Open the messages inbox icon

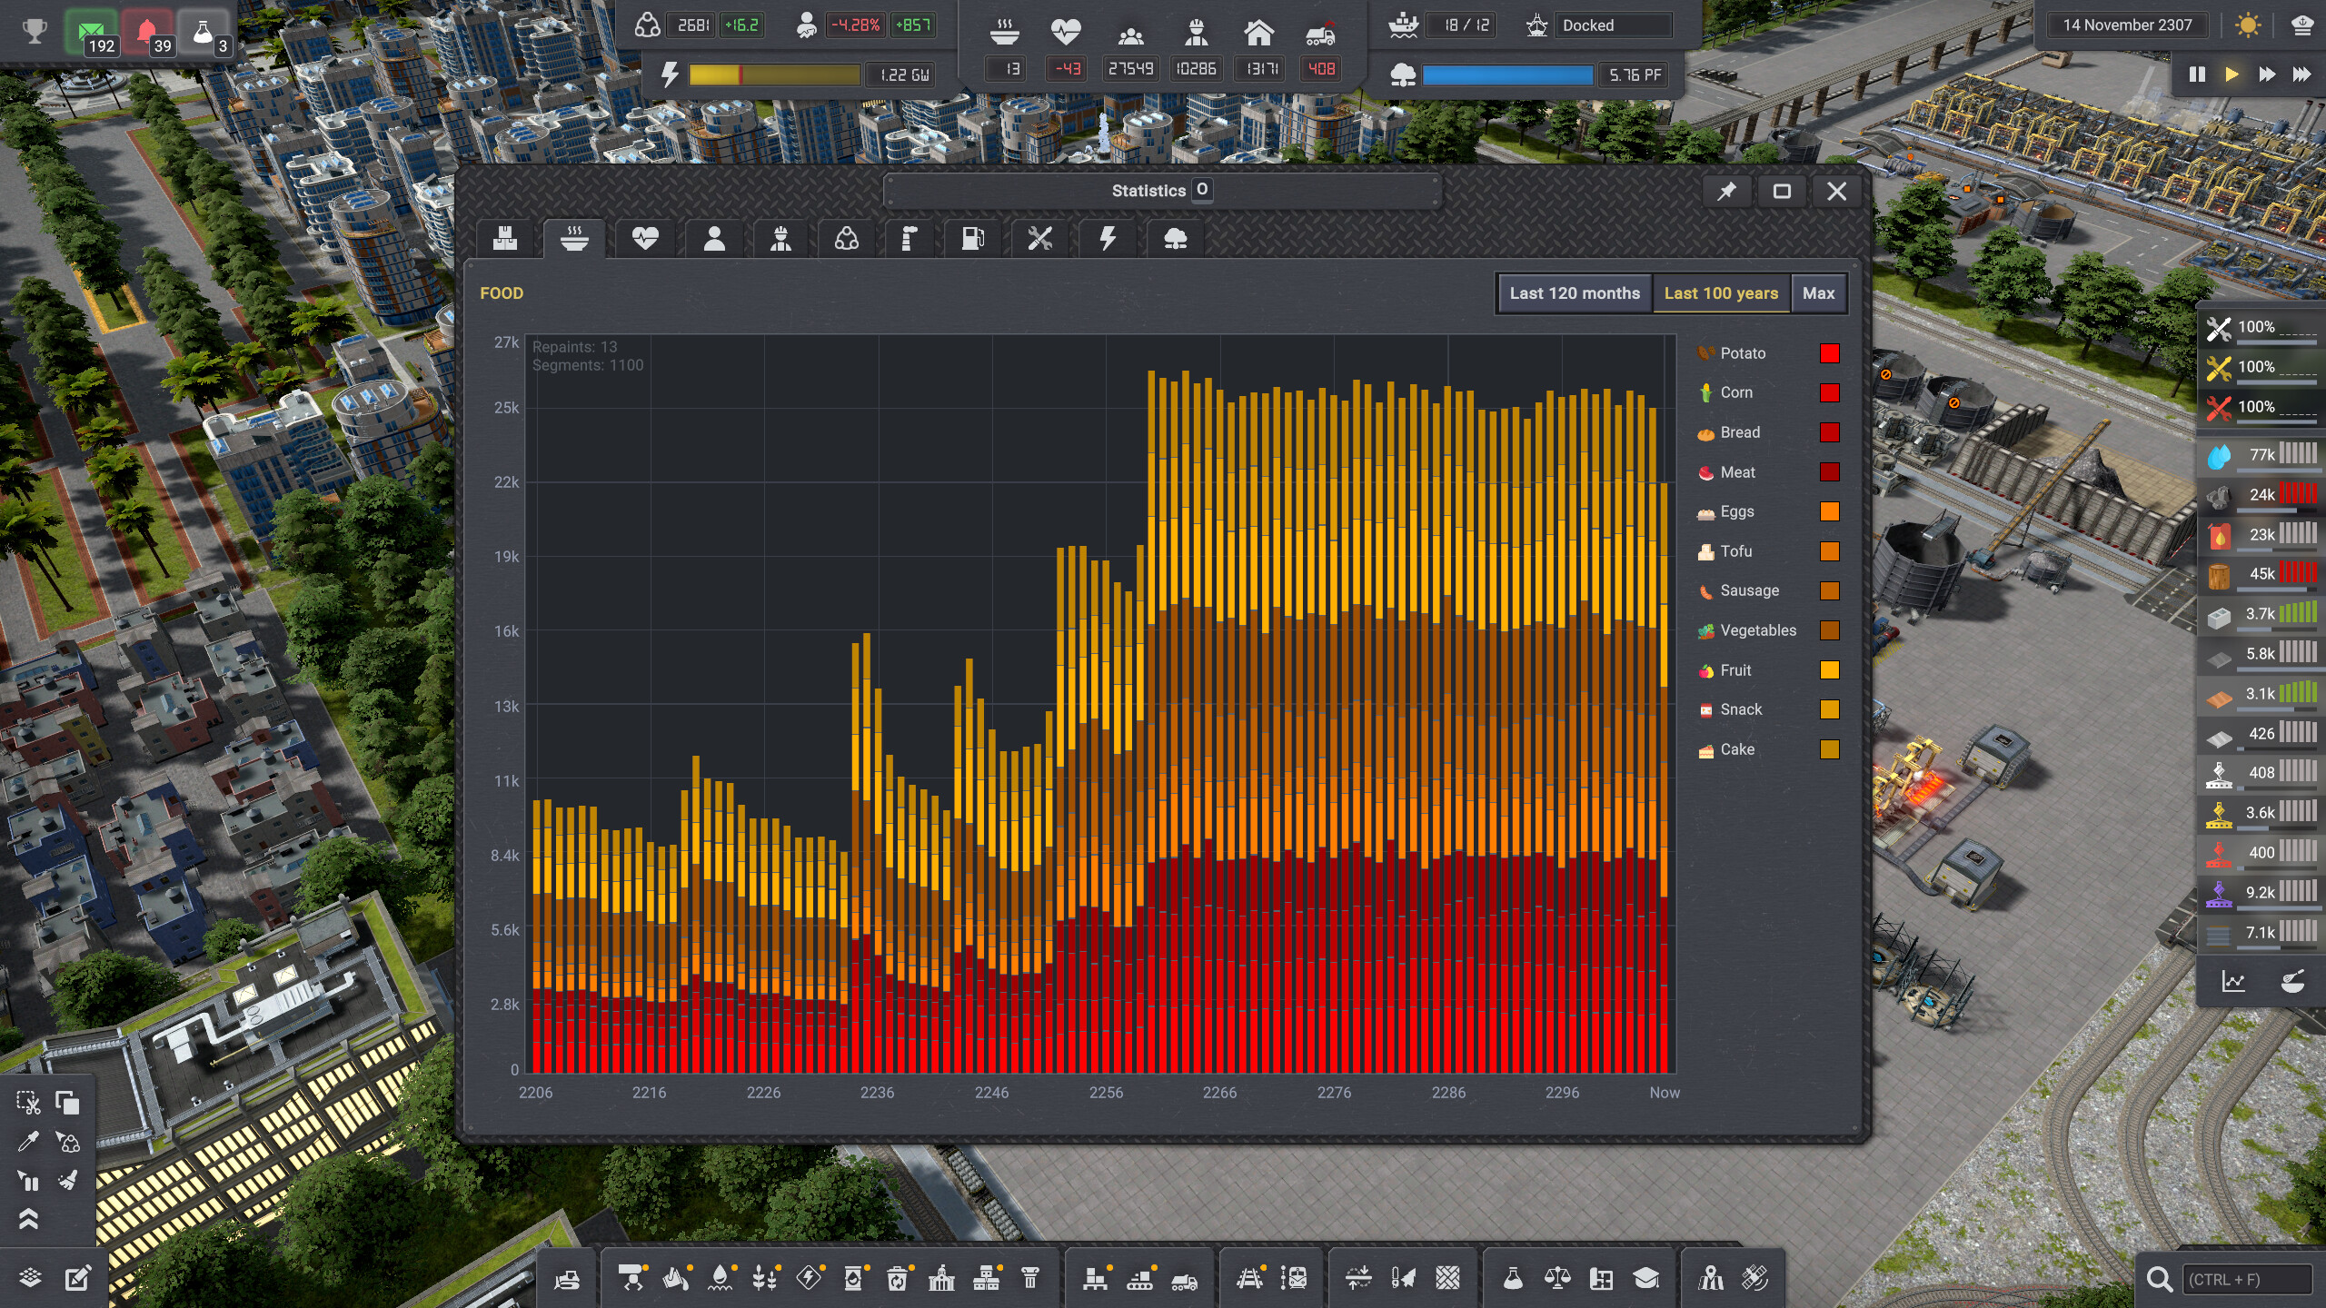pos(92,33)
